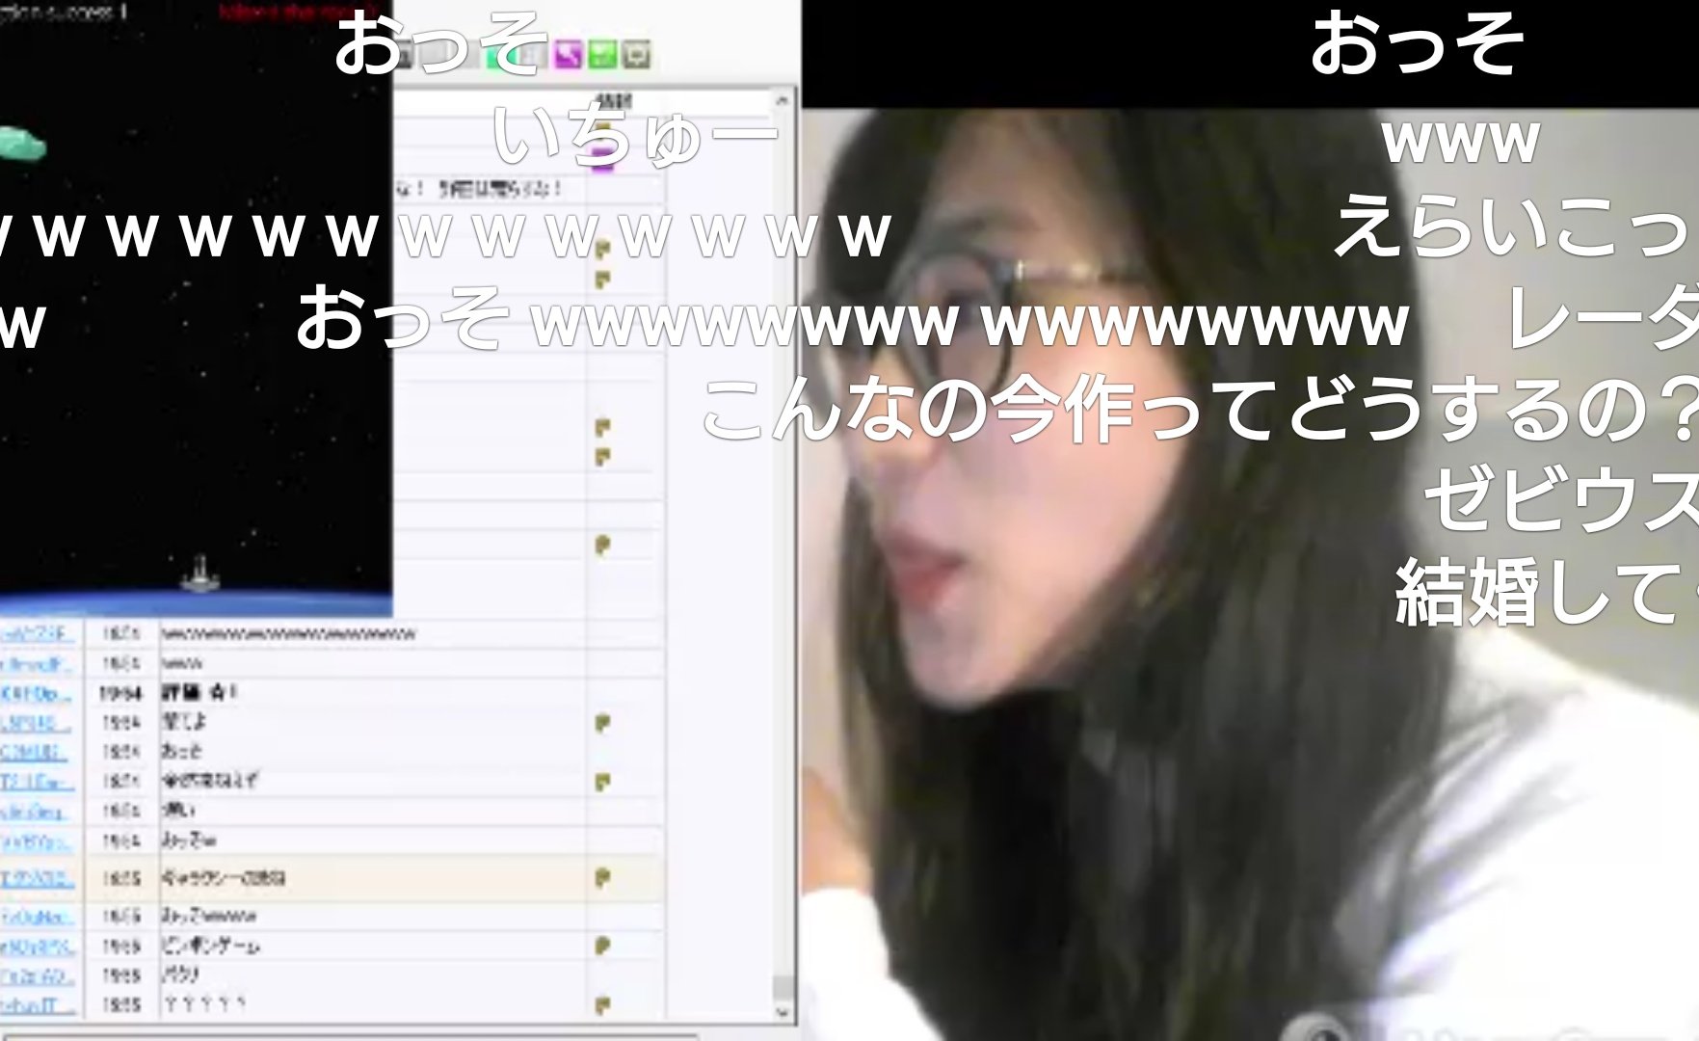Click the purple marker in the info column

click(603, 159)
